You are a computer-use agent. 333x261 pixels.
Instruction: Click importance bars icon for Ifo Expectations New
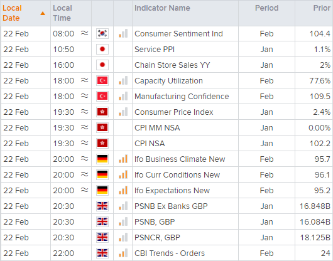[123, 190]
